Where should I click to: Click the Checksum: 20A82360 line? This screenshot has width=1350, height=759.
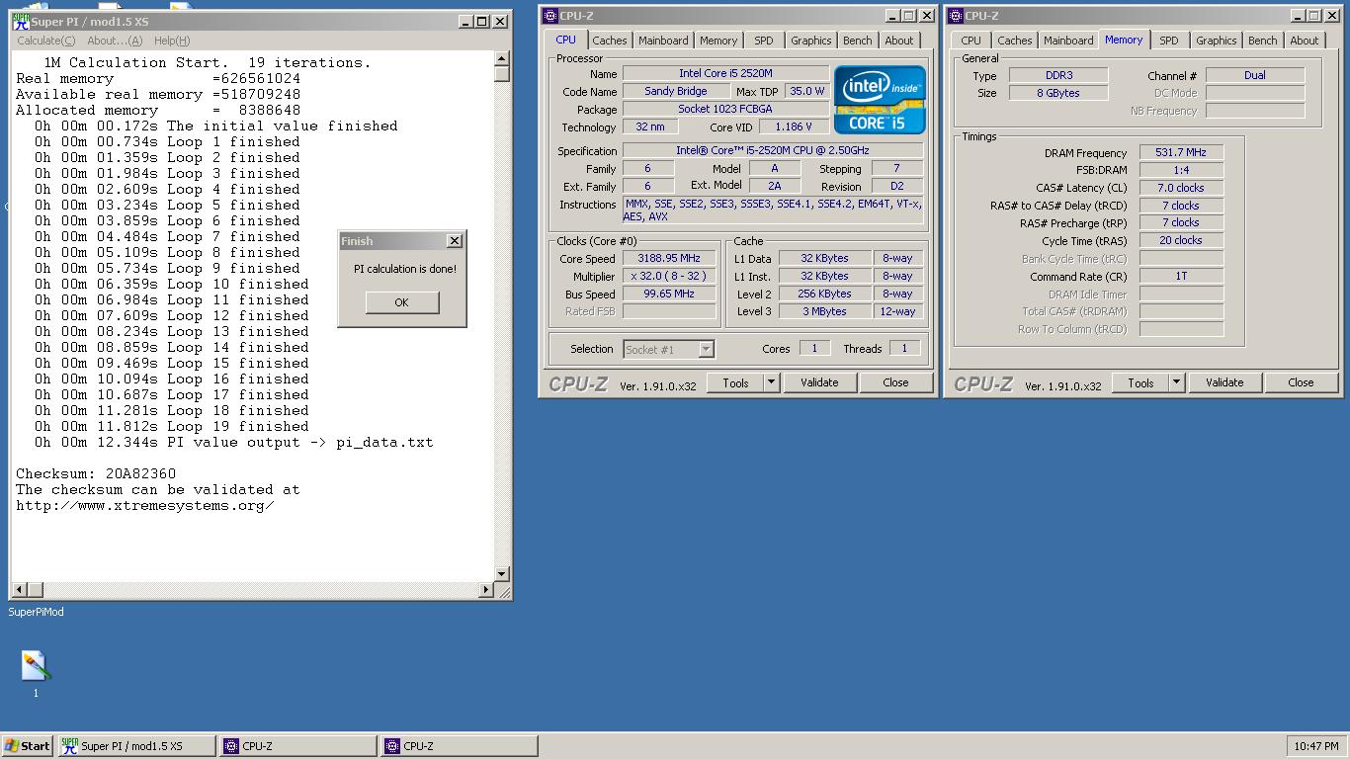point(96,473)
